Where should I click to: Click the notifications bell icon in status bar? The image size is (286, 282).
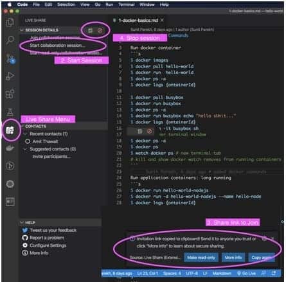point(274,273)
